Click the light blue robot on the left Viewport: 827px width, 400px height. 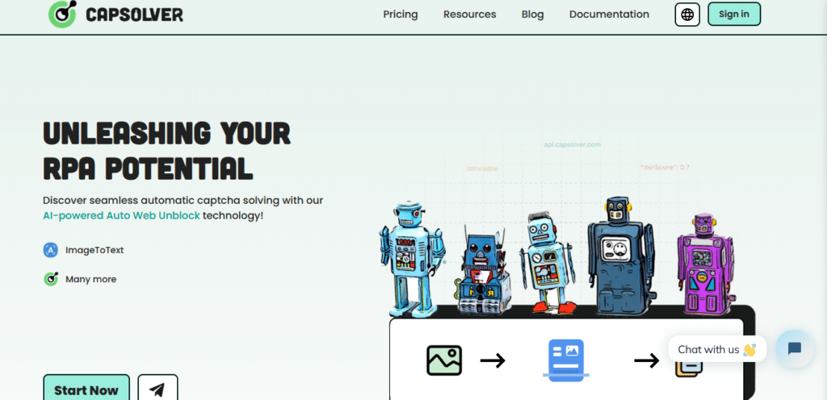click(411, 260)
